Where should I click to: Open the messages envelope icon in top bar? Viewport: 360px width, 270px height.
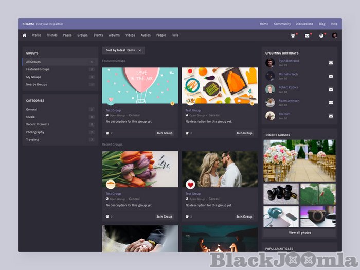point(307,35)
